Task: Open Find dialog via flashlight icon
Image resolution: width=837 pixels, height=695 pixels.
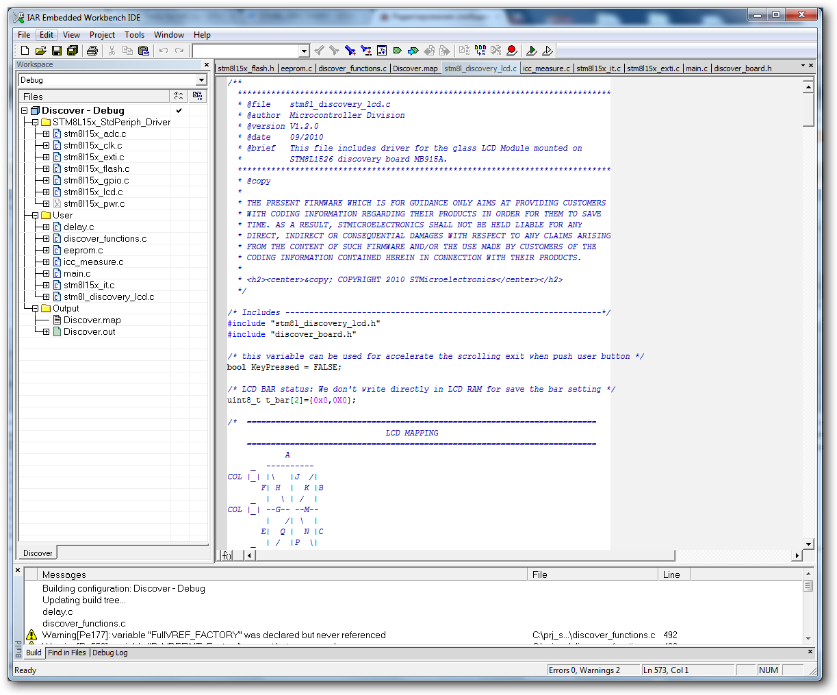Action: (350, 51)
